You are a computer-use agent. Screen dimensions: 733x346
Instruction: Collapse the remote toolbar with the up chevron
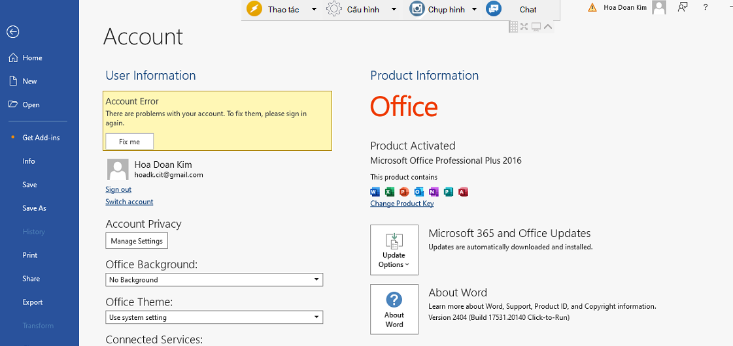(548, 27)
